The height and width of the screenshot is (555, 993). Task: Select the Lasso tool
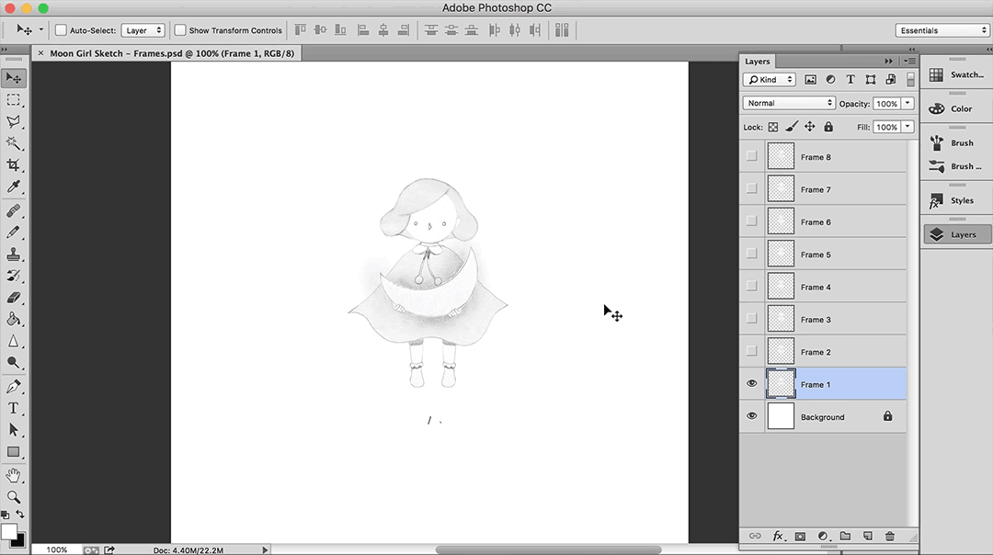pos(14,121)
